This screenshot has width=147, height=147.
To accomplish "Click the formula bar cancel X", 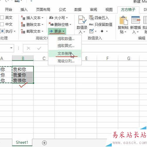I will [x=29, y=48].
